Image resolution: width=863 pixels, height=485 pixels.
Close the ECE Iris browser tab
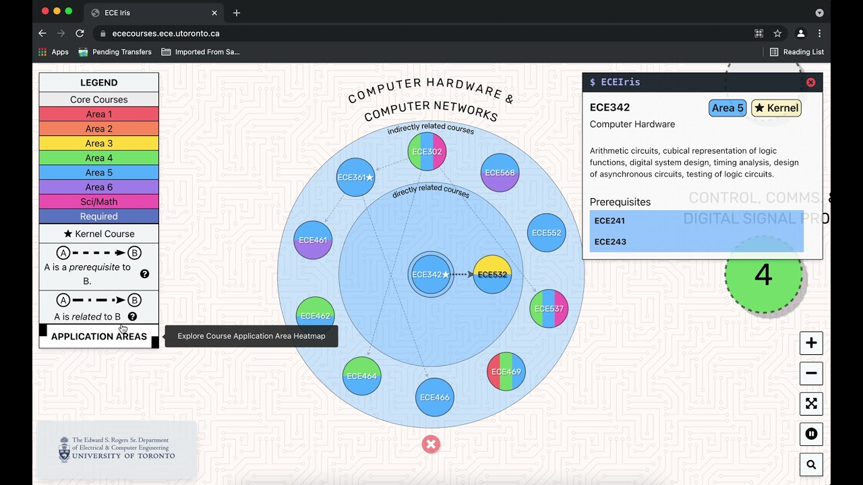214,13
